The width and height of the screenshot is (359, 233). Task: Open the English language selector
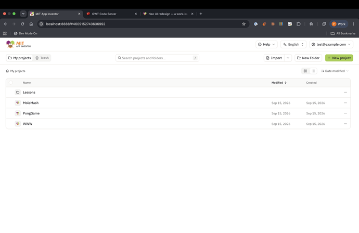[293, 44]
